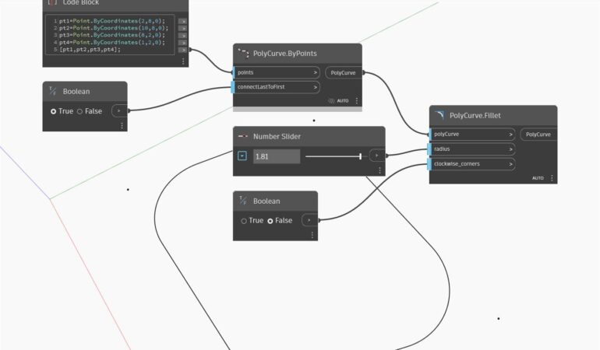Open the PolyCurve.Fillet node three-dot menu
The width and height of the screenshot is (600, 350).
[552, 178]
